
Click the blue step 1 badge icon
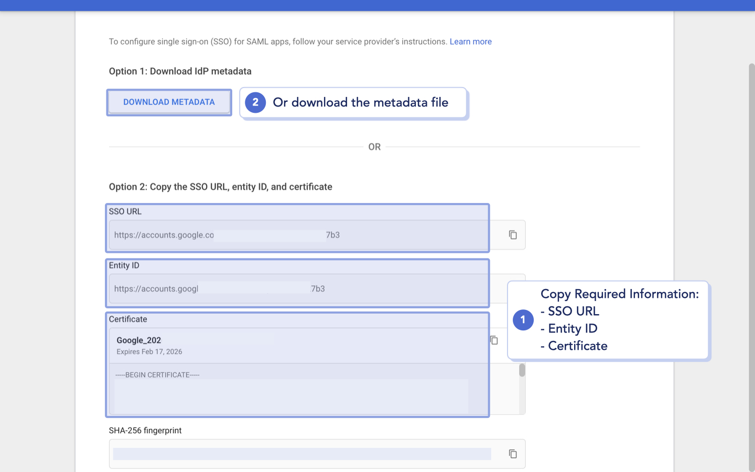pos(523,320)
